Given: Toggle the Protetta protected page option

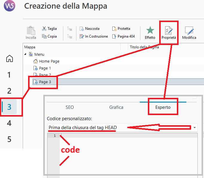Looking at the screenshot, I should (x=121, y=29).
